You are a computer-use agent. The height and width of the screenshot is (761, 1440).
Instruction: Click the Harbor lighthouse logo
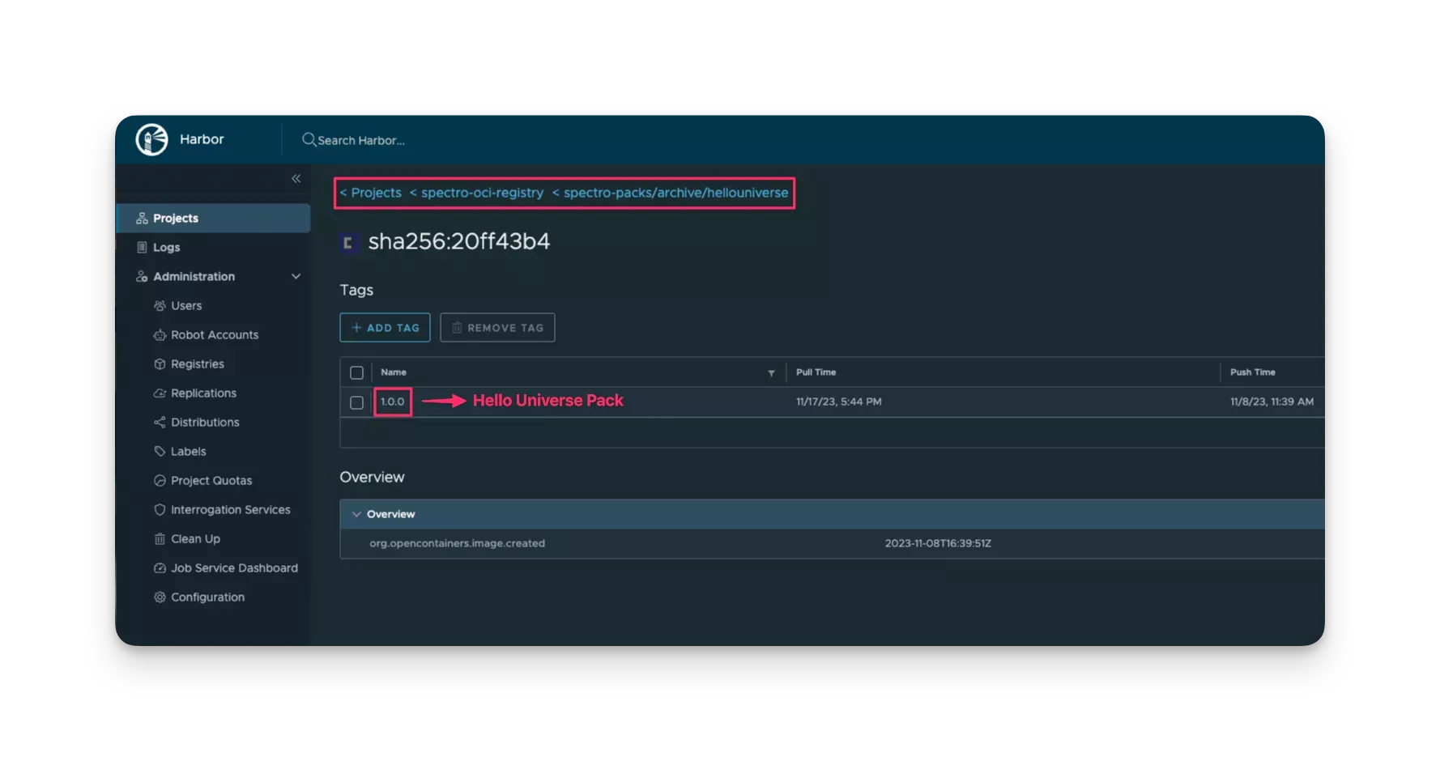[151, 138]
